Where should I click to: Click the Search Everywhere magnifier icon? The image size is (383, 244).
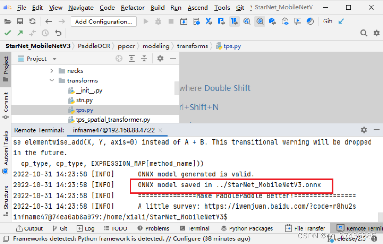coord(364,33)
